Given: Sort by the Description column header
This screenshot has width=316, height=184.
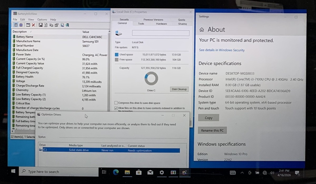Looking at the screenshot, I should pyautogui.click(x=46, y=32).
